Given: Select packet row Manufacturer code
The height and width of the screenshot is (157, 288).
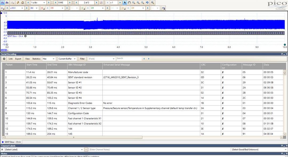Looking at the screenshot, I should click(x=144, y=72).
